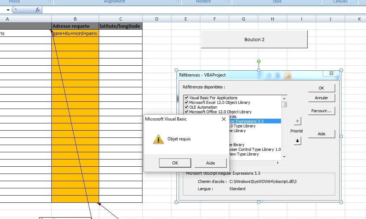Click the Parcourir... button
The height and width of the screenshot is (219, 366).
pyautogui.click(x=321, y=111)
